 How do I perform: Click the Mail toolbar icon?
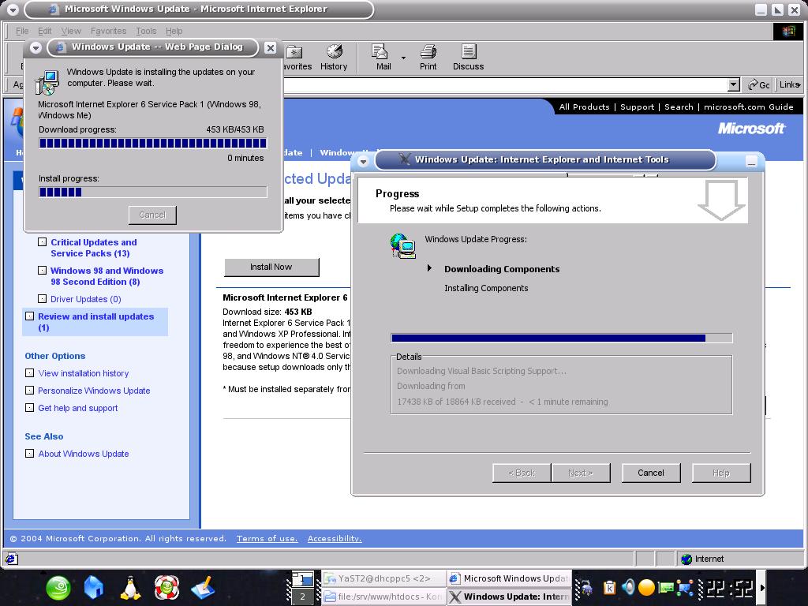point(380,51)
